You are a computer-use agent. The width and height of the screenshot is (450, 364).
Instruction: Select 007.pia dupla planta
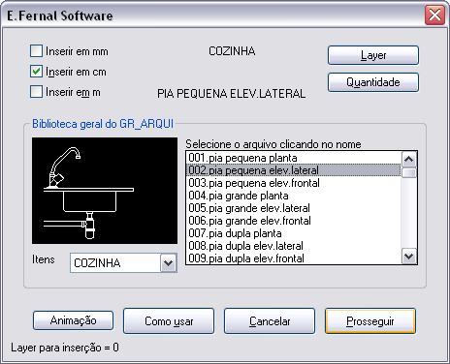point(294,233)
